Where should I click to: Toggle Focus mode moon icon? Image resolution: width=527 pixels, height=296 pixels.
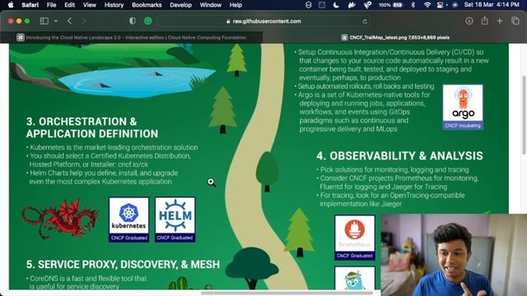(x=336, y=5)
